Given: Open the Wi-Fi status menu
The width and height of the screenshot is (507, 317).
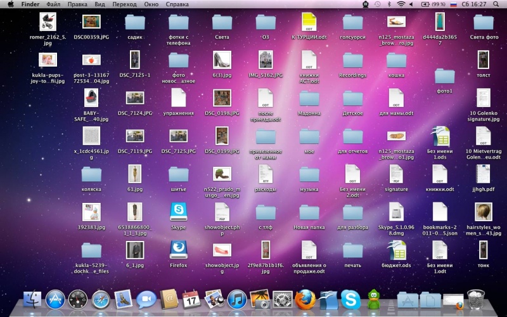Looking at the screenshot, I should (x=401, y=4).
